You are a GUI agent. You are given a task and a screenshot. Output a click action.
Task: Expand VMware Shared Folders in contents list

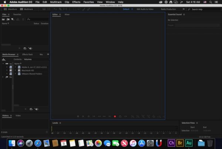tap(15, 74)
